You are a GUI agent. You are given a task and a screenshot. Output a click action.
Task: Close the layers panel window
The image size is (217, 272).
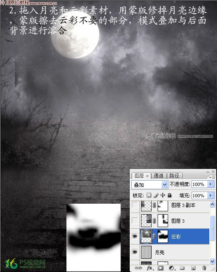point(213,171)
